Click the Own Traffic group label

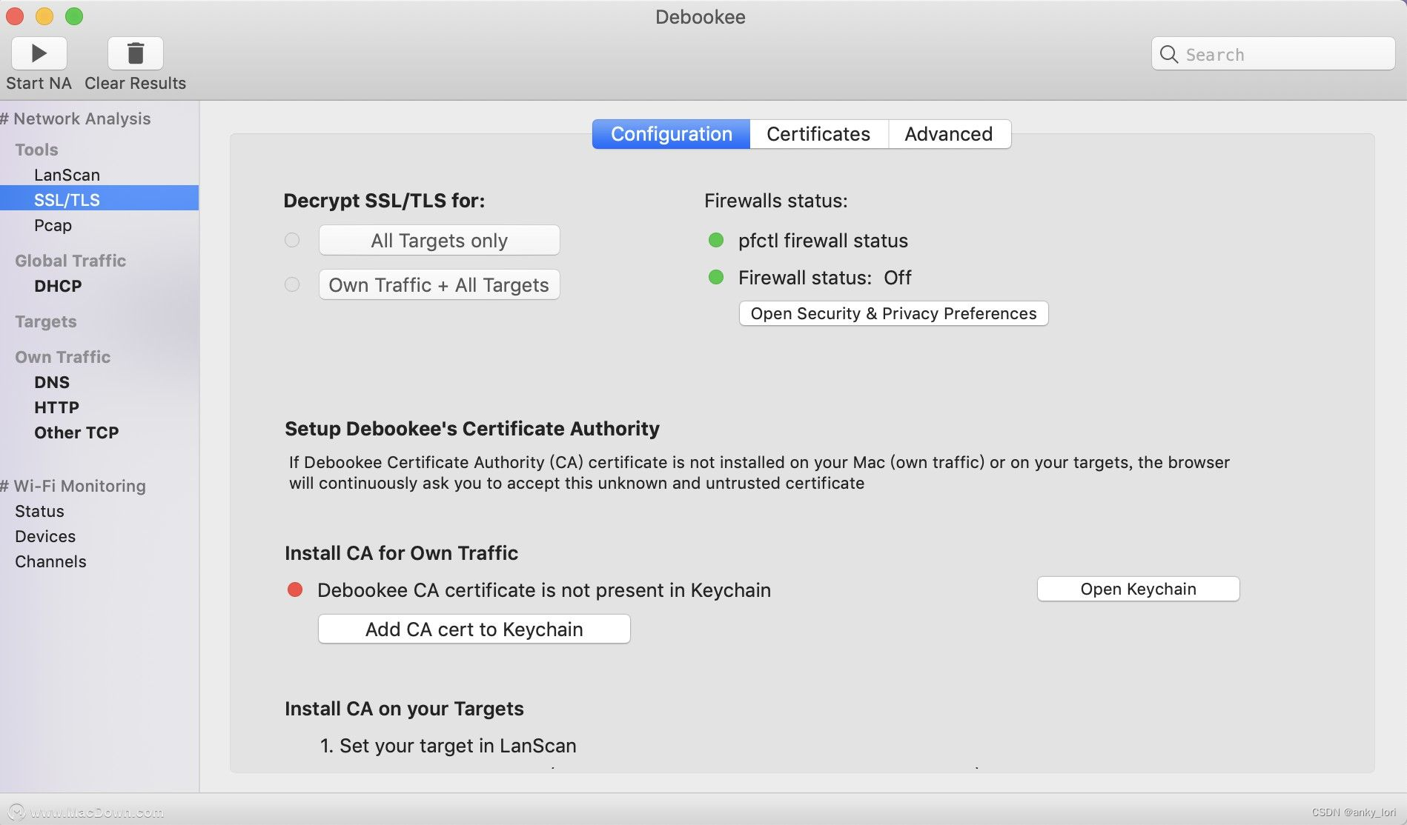tap(63, 357)
